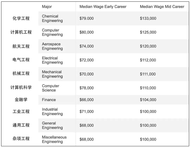Click the Median Wage Mid Career header

pyautogui.click(x=162, y=7)
